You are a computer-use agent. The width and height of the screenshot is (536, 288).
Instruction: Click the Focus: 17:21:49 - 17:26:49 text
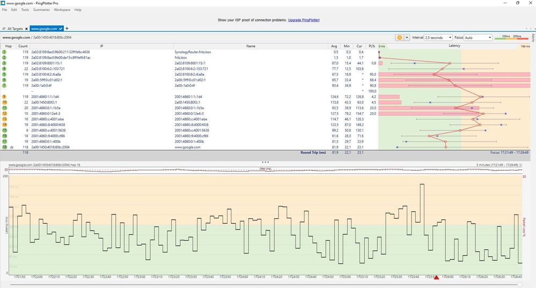(509, 152)
